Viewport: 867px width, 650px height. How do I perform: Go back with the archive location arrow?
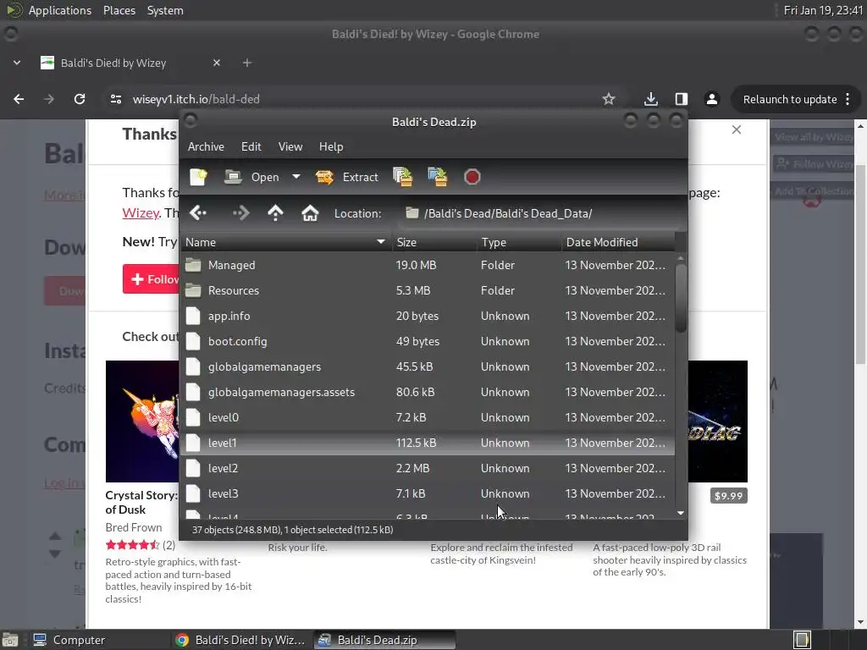[x=198, y=212]
